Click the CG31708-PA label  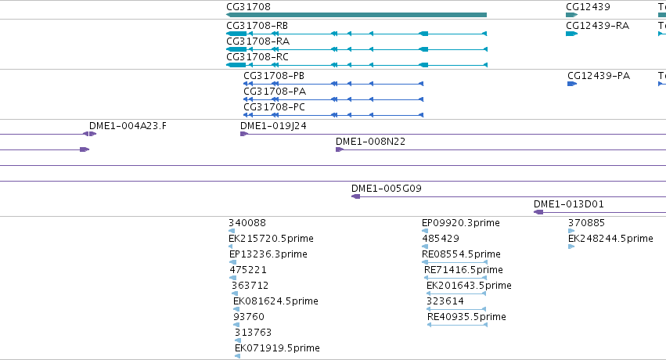click(275, 92)
